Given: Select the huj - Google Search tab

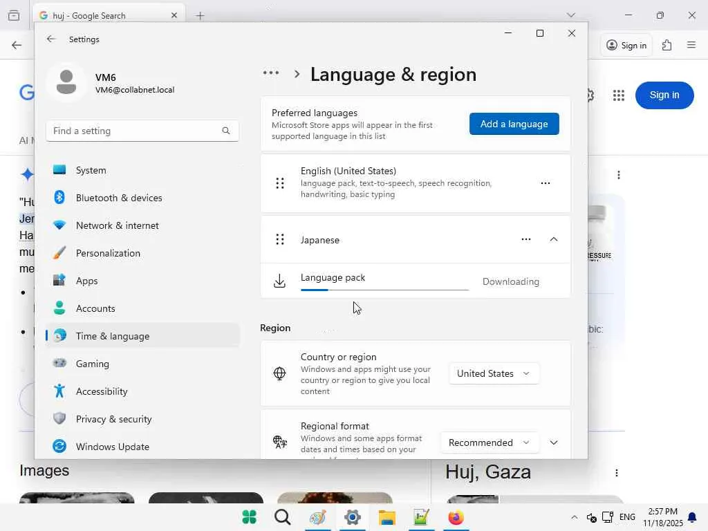Looking at the screenshot, I should (x=109, y=15).
